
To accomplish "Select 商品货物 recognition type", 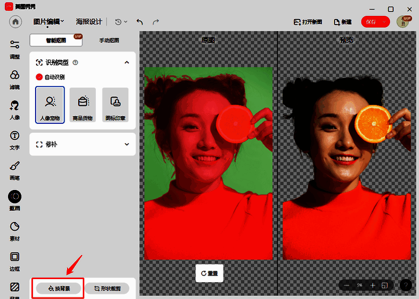I will pyautogui.click(x=83, y=105).
